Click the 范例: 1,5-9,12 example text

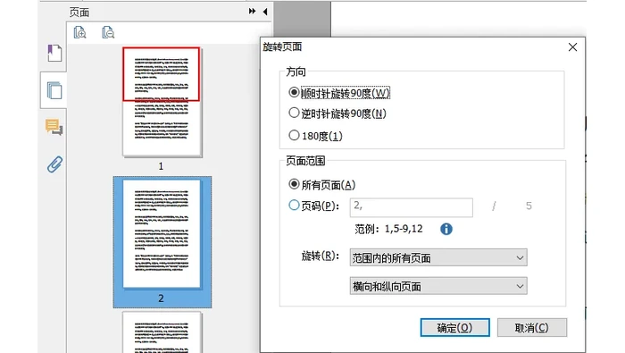tap(388, 229)
